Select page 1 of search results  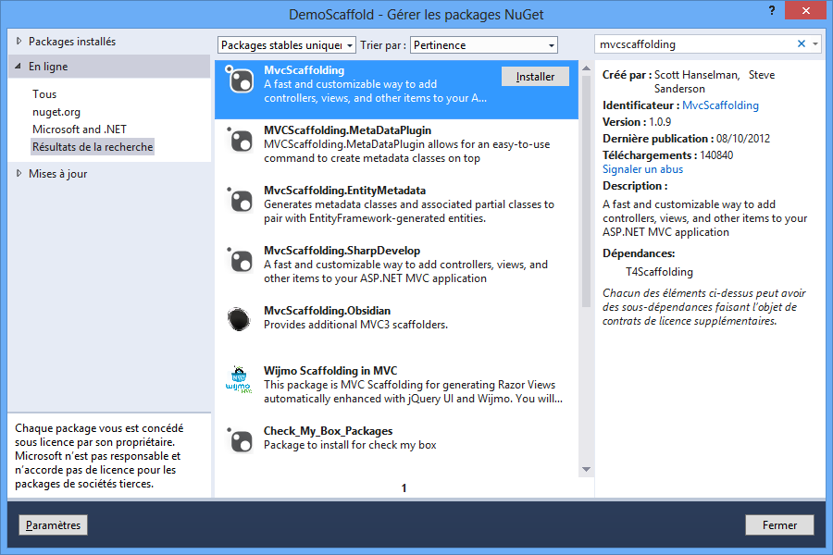404,487
